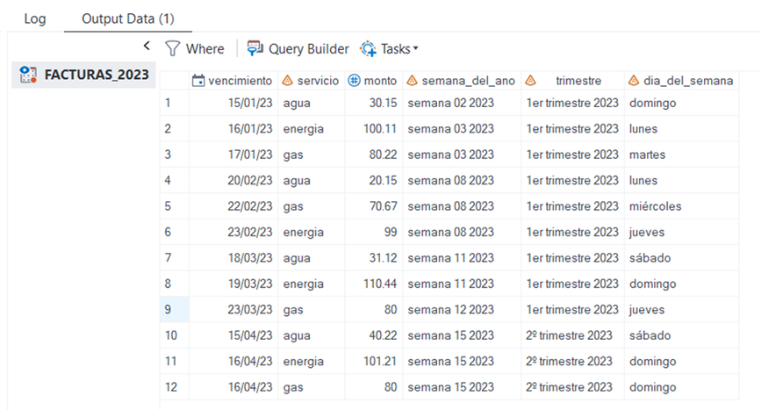Click the row 6 jueves cell
761x410 pixels.
pyautogui.click(x=681, y=232)
